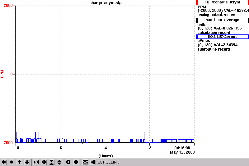Click the return-arrow icon next to SCROLLING
The image size is (249, 166).
coord(93,162)
